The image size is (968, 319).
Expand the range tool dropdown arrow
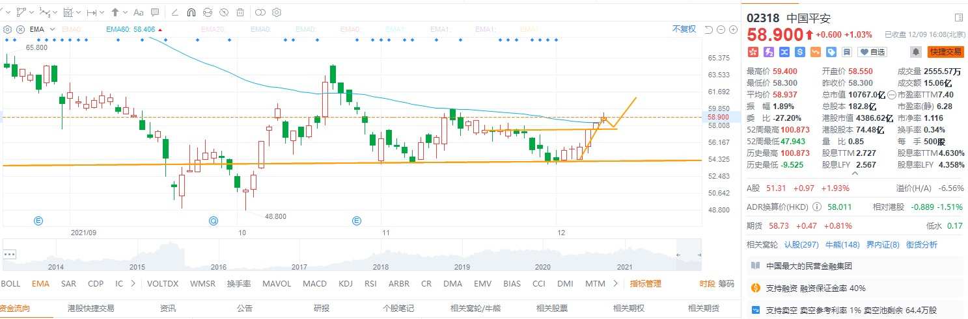tap(102, 12)
